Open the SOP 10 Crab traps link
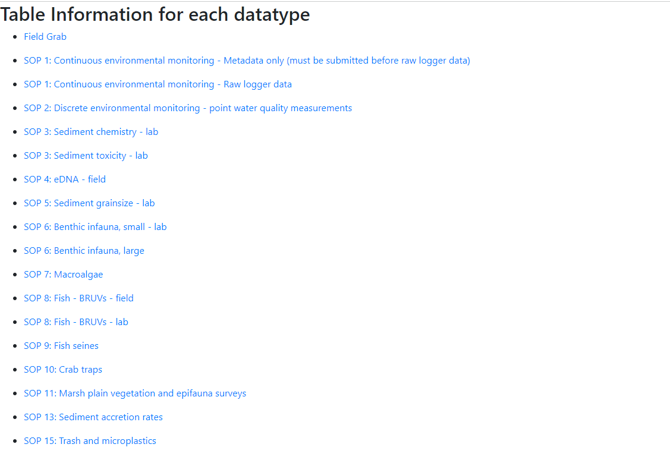670x463 pixels. click(63, 370)
